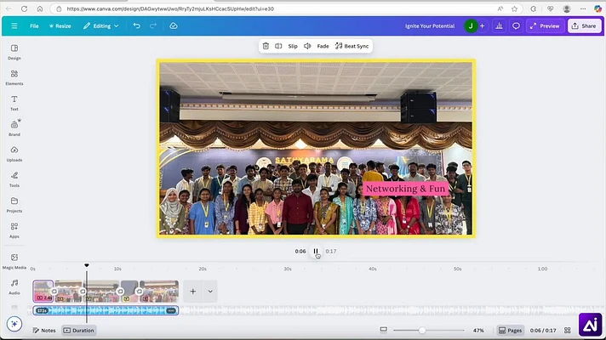Viewport: 606px width, 340px height.
Task: Open the Canva hamburger main menu
Action: click(x=14, y=25)
